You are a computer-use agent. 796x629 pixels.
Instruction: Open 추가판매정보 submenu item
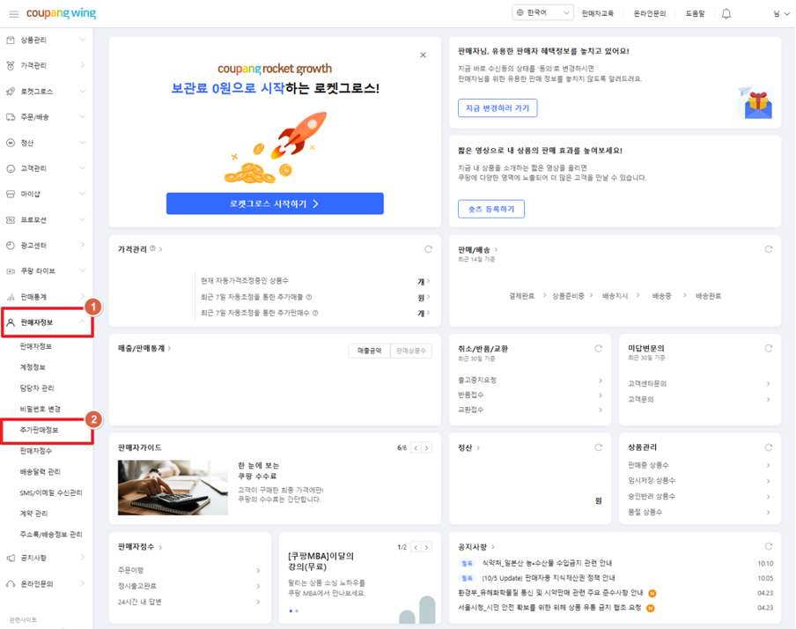click(x=39, y=430)
